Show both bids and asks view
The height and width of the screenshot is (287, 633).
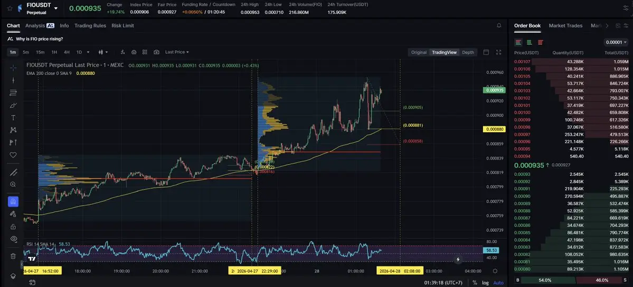click(x=518, y=42)
